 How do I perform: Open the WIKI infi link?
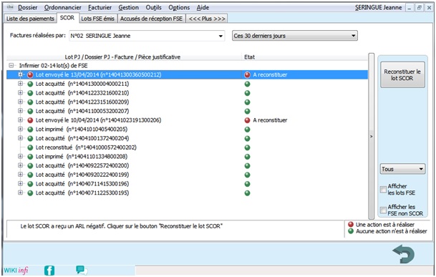[x=16, y=270]
